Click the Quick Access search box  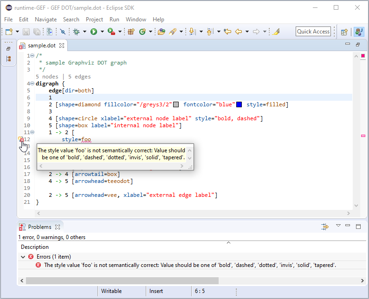pyautogui.click(x=313, y=32)
